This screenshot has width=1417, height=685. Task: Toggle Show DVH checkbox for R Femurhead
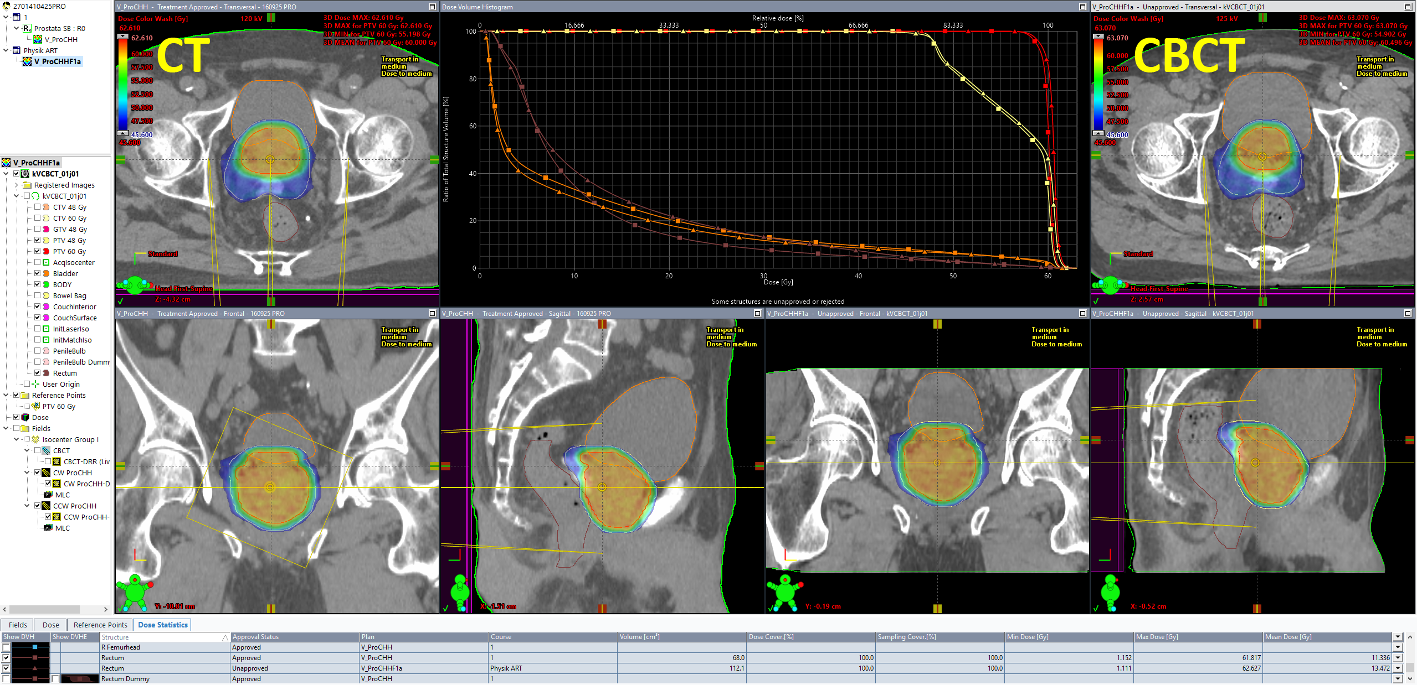click(6, 647)
